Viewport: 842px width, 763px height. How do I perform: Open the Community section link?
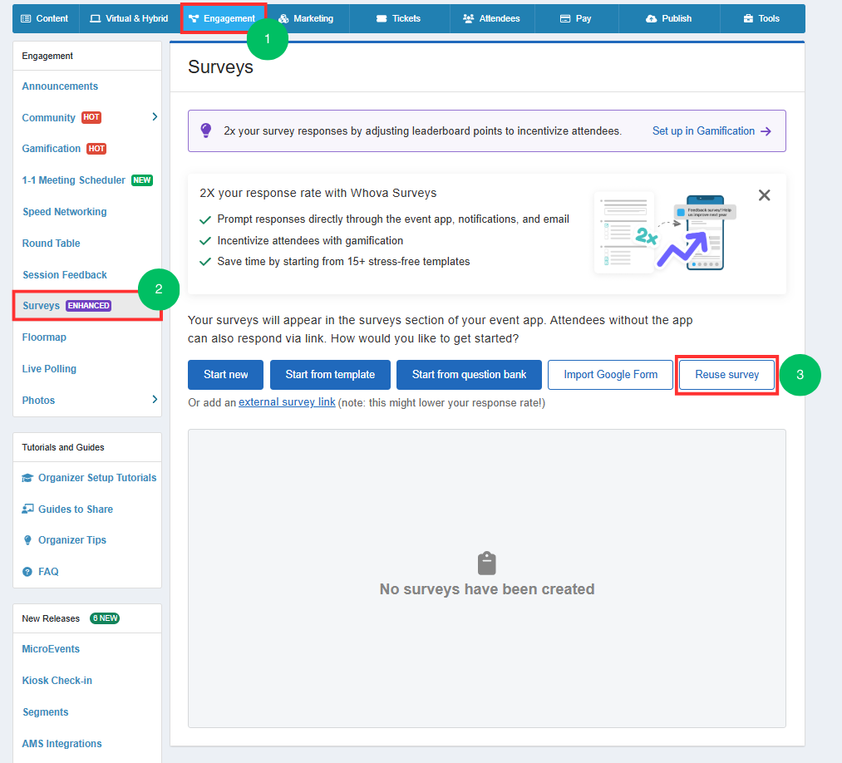[48, 117]
